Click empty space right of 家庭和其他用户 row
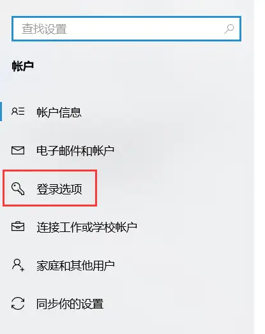265x334 pixels. click(183, 265)
